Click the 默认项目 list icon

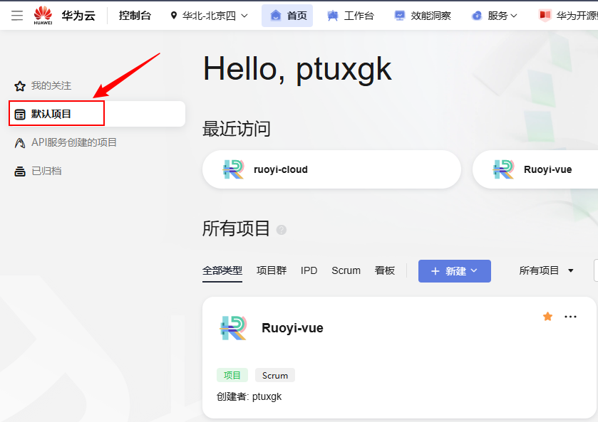pos(20,115)
